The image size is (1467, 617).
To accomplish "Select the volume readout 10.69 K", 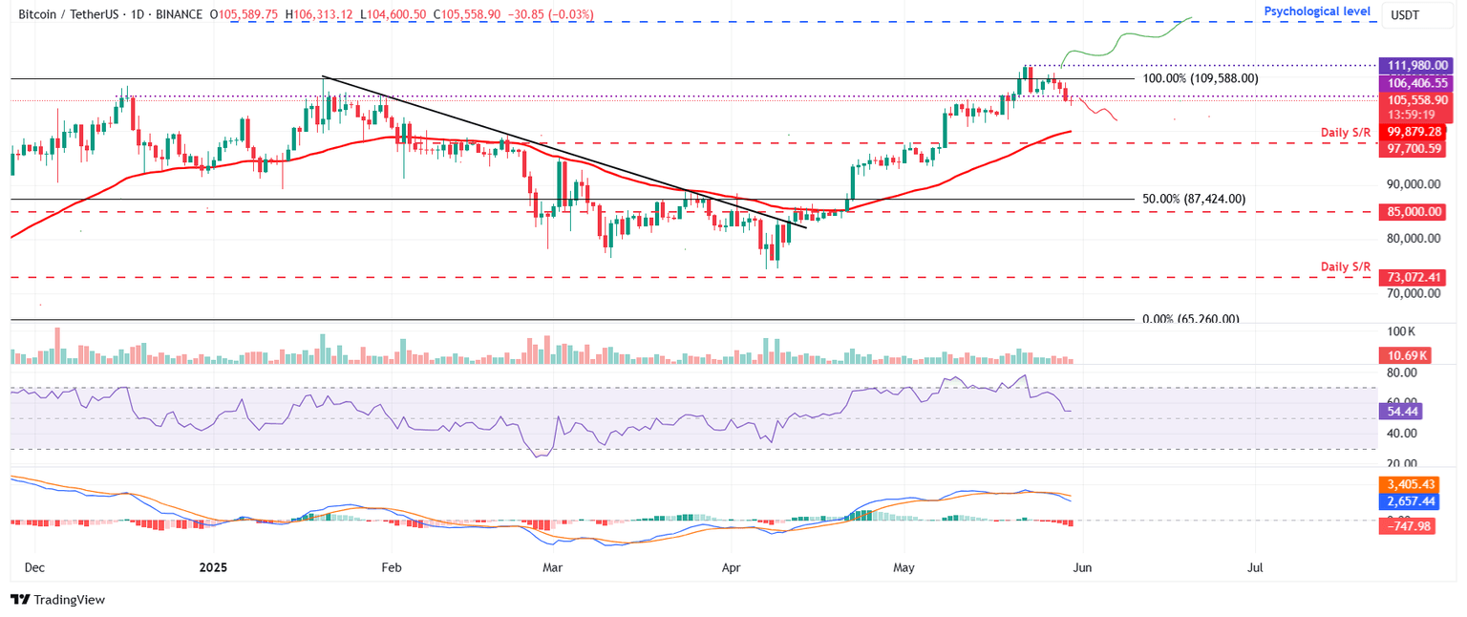I will pos(1405,354).
